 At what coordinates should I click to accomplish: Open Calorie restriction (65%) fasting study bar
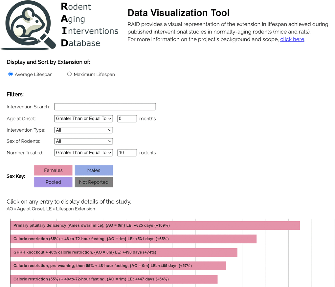tap(133, 239)
